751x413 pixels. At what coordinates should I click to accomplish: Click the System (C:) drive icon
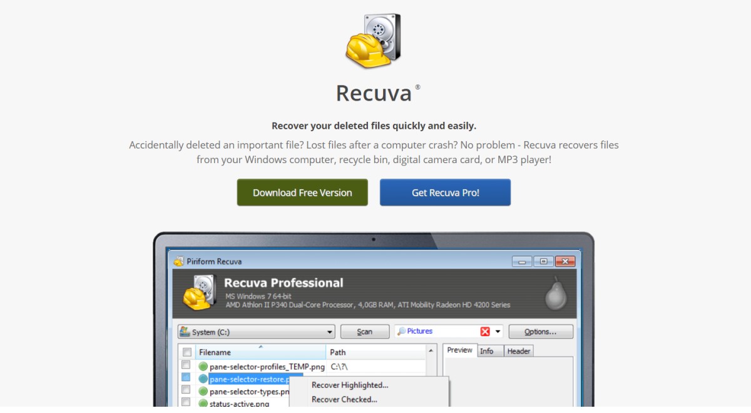point(185,332)
